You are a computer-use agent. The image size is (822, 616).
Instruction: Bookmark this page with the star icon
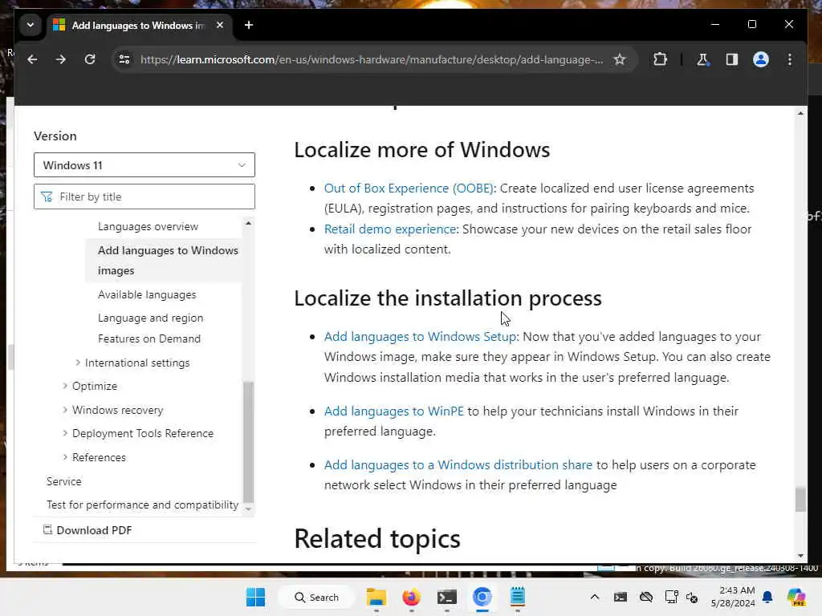click(620, 59)
